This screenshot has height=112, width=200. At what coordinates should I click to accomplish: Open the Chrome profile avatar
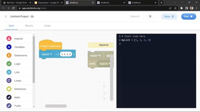(192, 8)
